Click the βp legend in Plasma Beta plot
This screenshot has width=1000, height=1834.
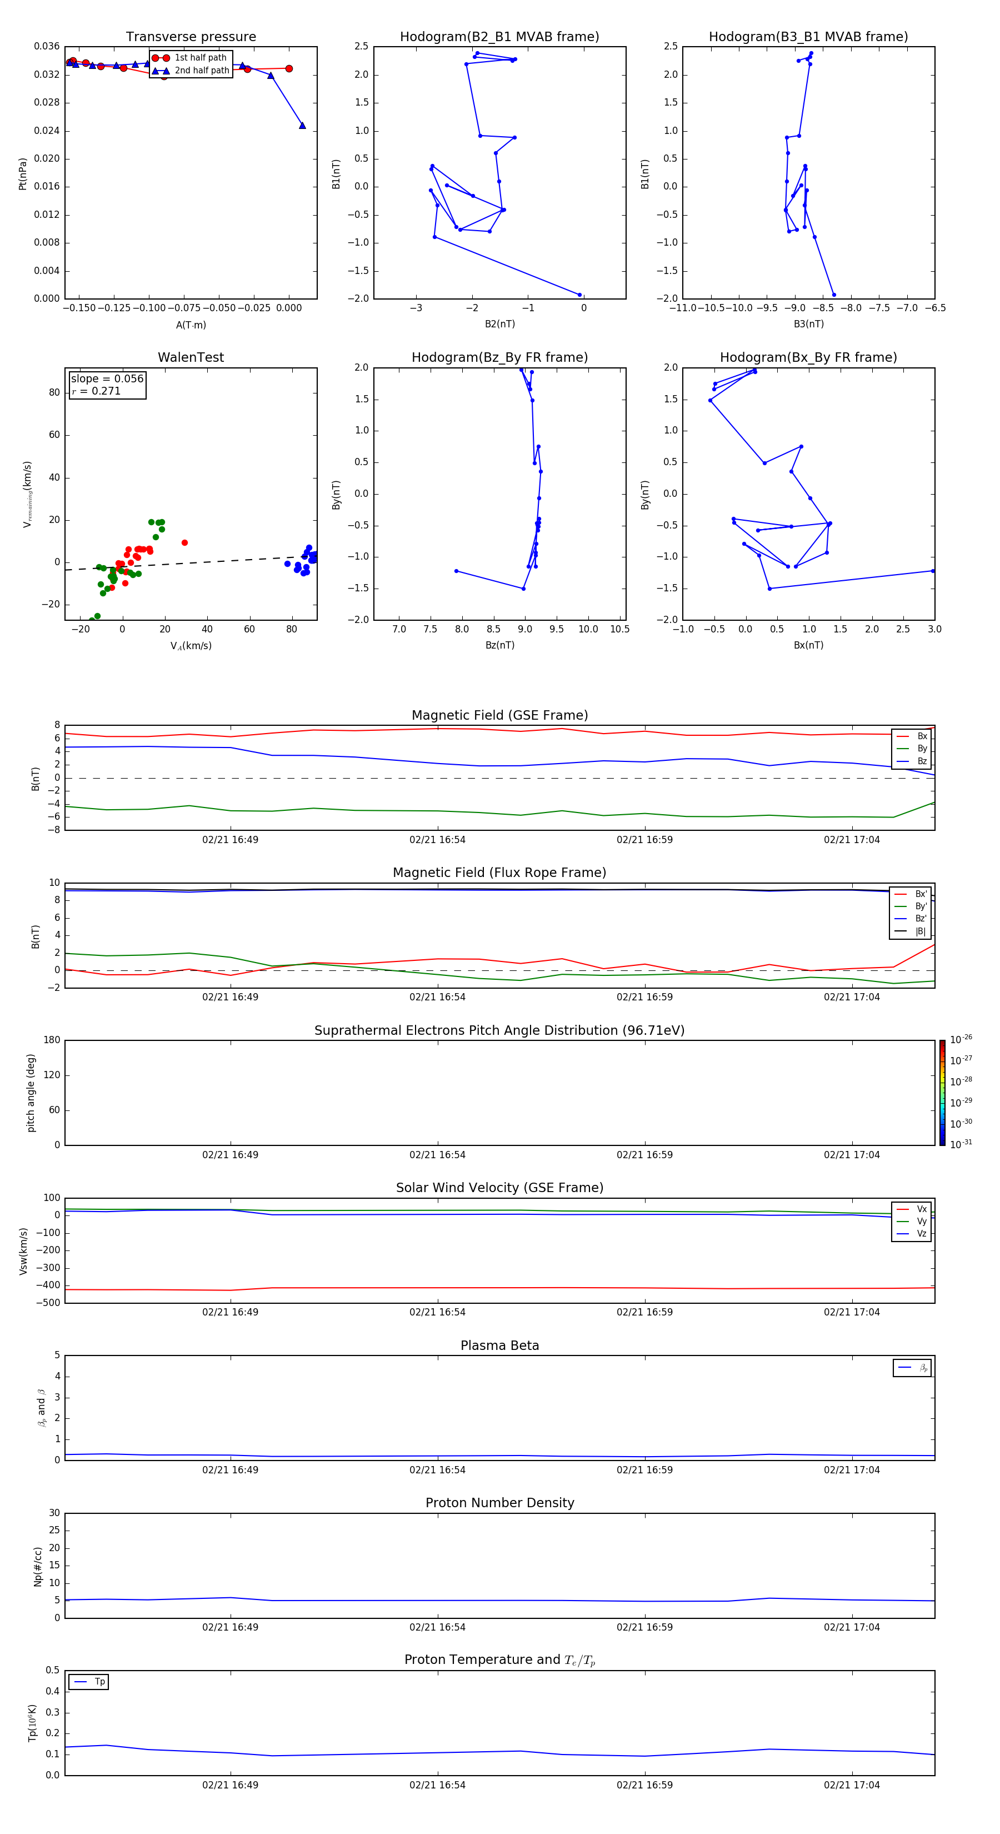(x=912, y=1368)
